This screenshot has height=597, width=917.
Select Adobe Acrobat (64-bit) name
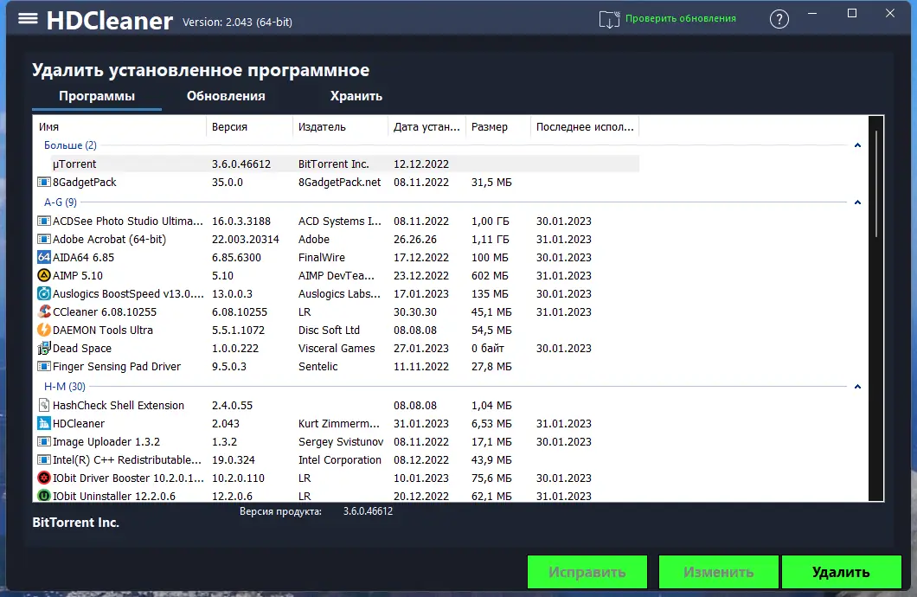pyautogui.click(x=109, y=239)
